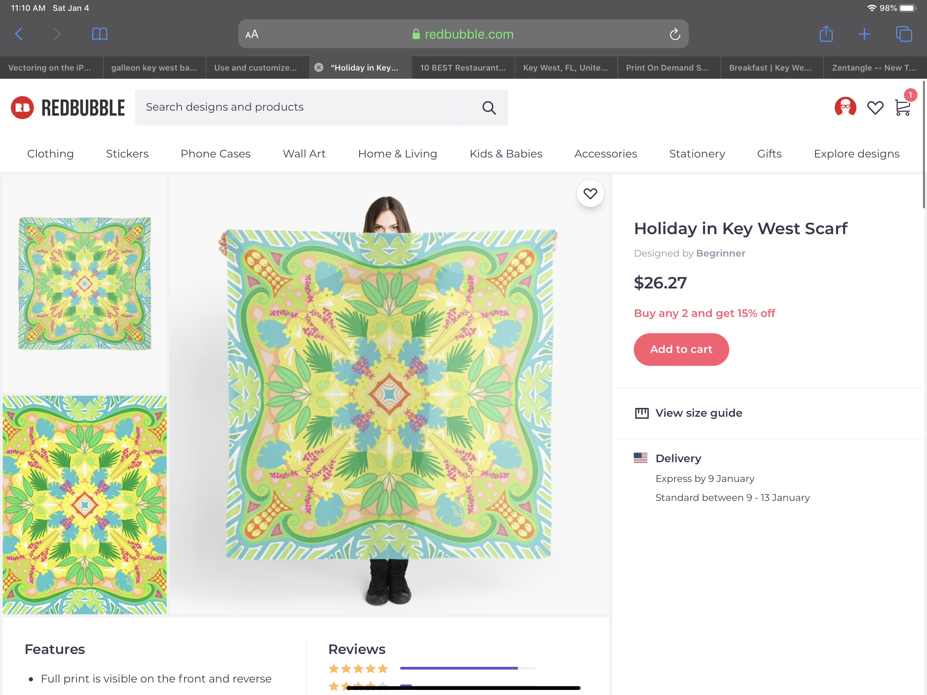Reload the redbubble.com page

(x=674, y=34)
